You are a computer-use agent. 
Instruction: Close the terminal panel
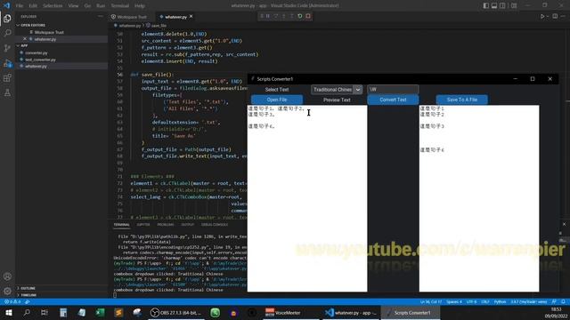coord(564,224)
